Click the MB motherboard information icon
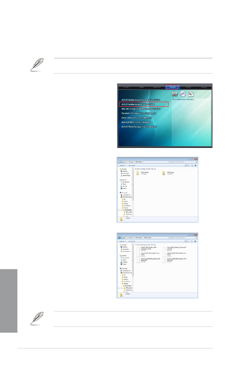 [175, 94]
